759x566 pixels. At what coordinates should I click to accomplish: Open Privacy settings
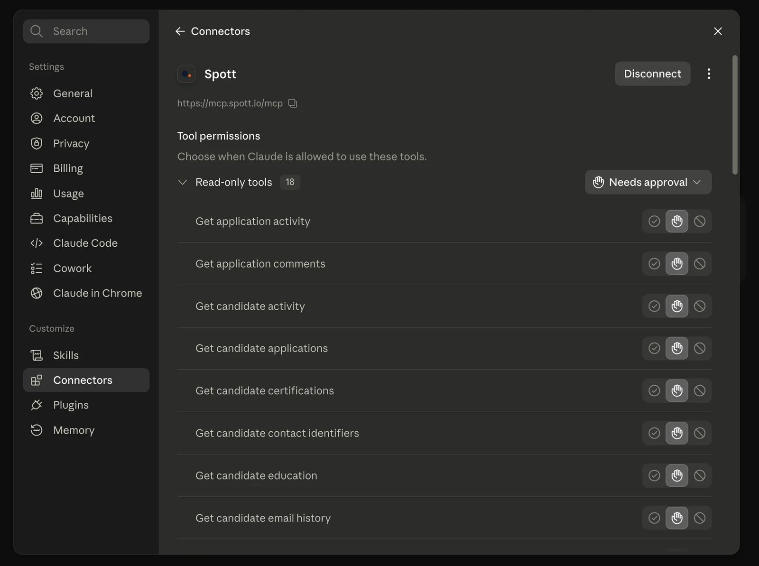coord(86,143)
